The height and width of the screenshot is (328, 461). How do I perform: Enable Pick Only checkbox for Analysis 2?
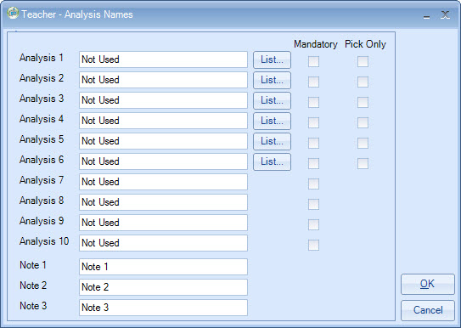pos(363,82)
